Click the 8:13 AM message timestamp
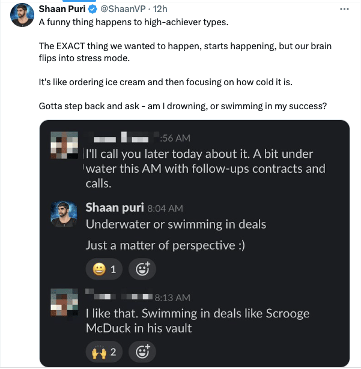 (172, 296)
